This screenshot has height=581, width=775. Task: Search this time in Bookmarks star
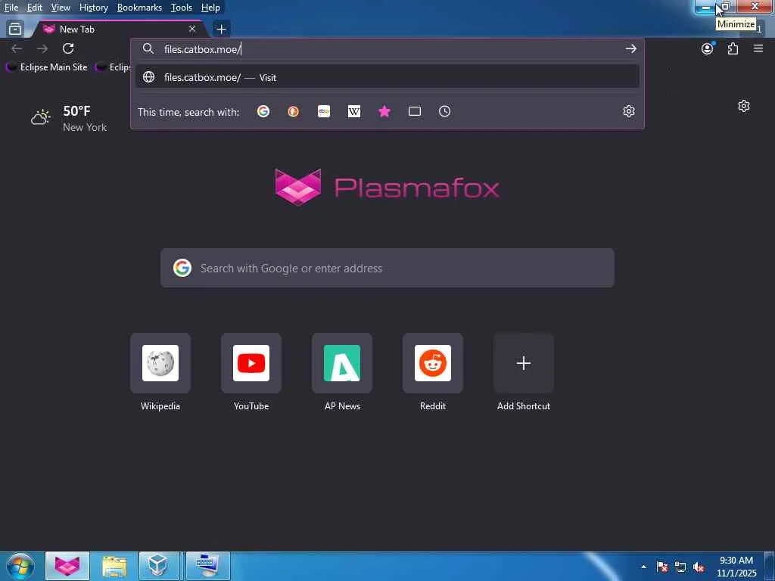pos(384,112)
